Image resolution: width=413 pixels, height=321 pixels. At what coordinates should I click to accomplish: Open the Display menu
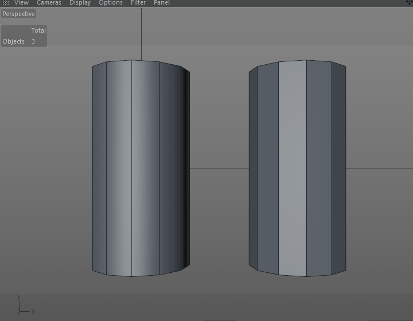coord(80,3)
